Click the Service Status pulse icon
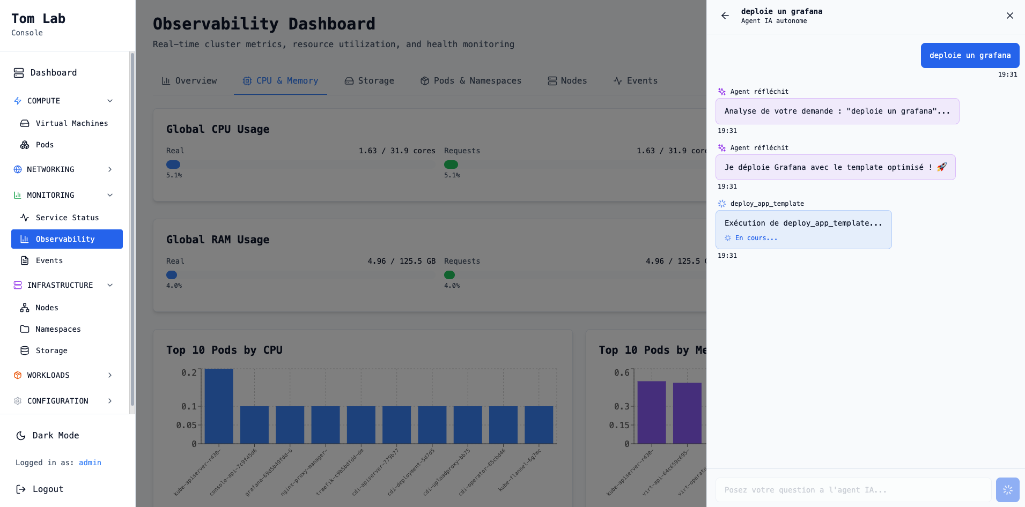1025x507 pixels. pos(25,218)
